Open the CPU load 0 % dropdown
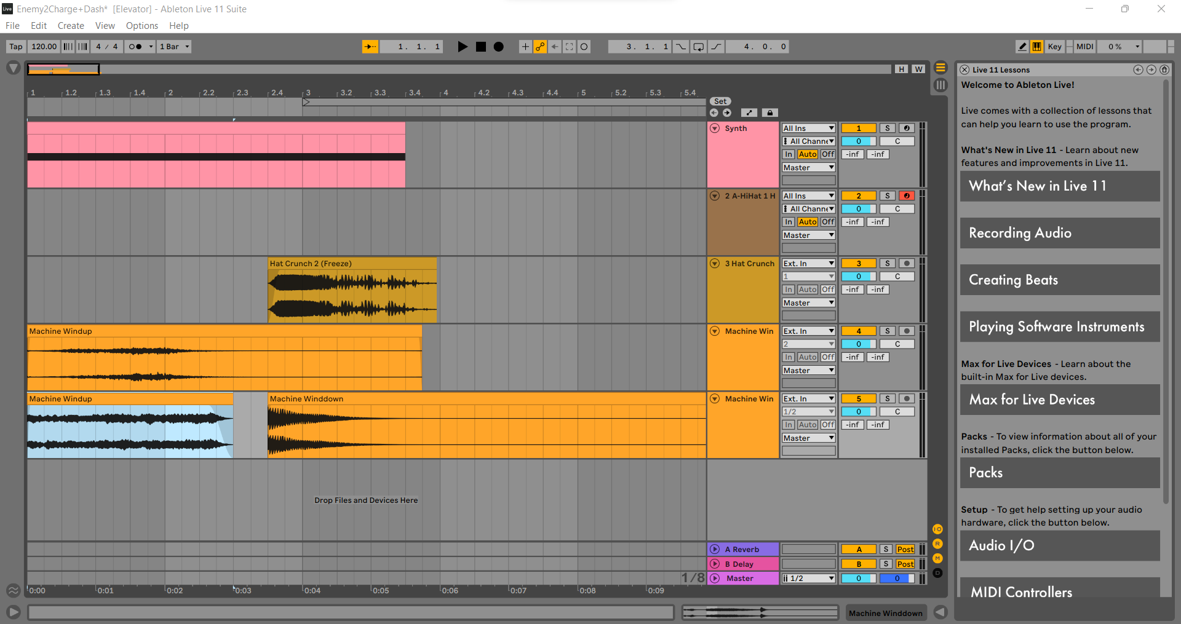Screen dimensions: 1181x624 [x=1121, y=47]
